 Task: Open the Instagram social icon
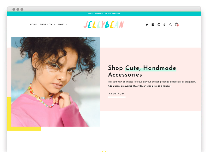tap(159, 24)
